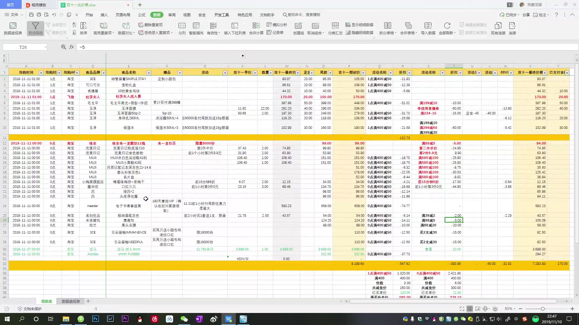The width and height of the screenshot is (579, 325).
Task: Select the 原始表 sheet tab
Action: point(46,301)
